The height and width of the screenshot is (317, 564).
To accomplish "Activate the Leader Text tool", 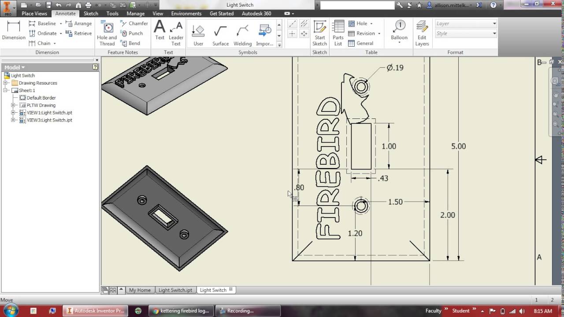I will [176, 33].
